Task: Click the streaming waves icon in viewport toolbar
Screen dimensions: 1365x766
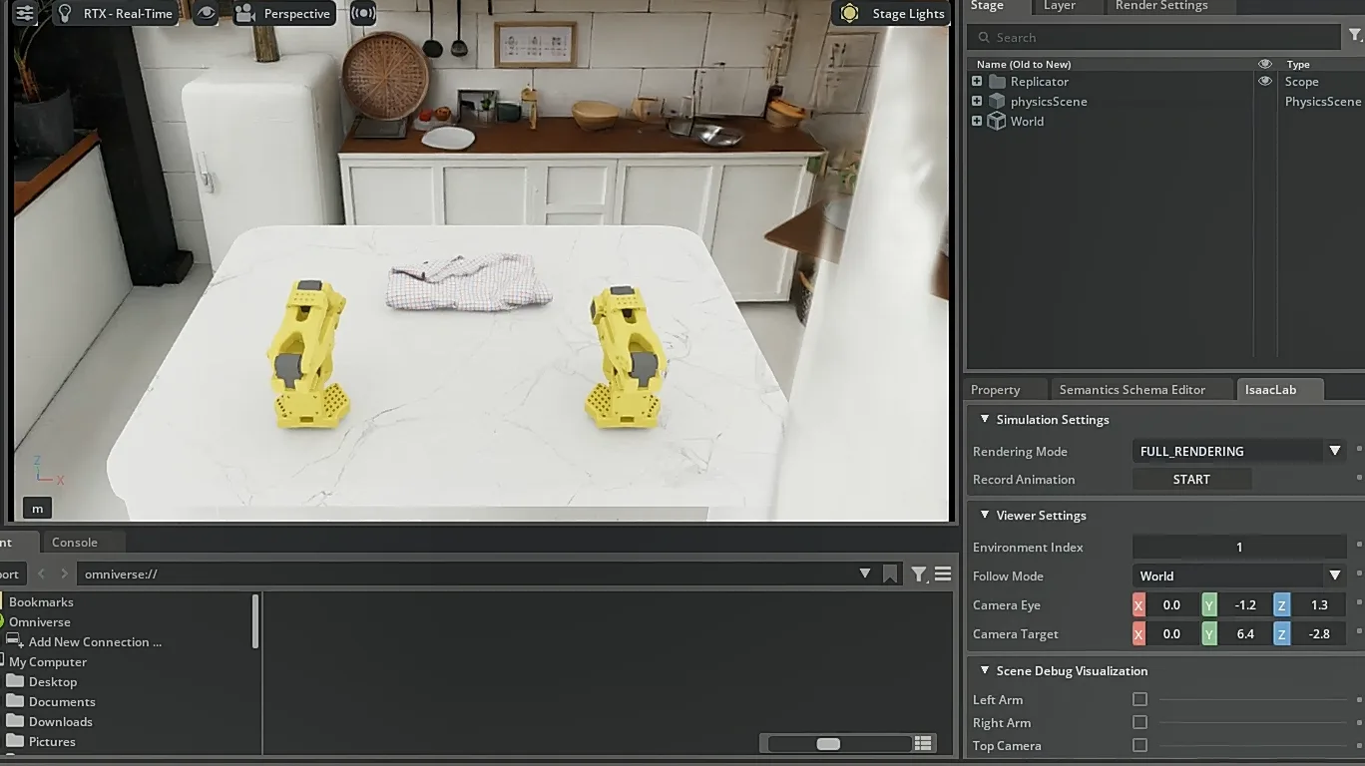Action: (x=363, y=13)
